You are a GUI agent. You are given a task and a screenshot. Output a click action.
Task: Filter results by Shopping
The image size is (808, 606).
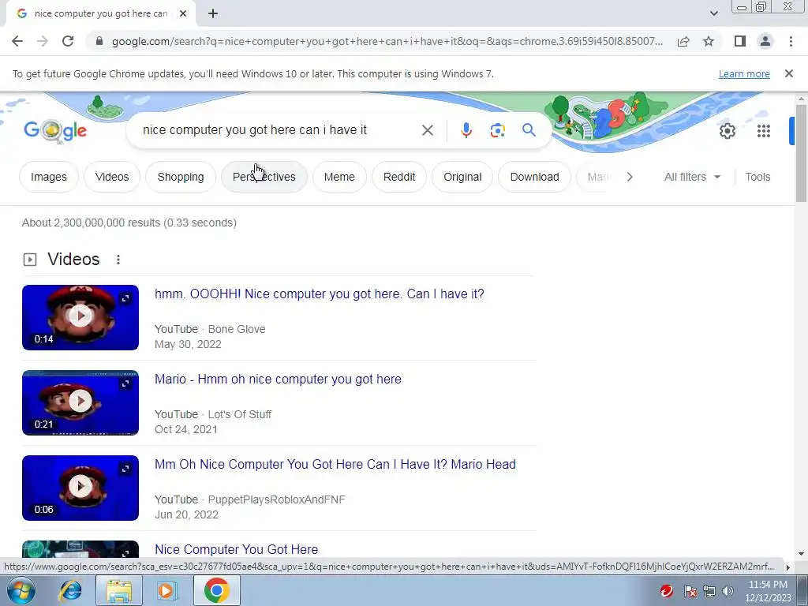(181, 177)
